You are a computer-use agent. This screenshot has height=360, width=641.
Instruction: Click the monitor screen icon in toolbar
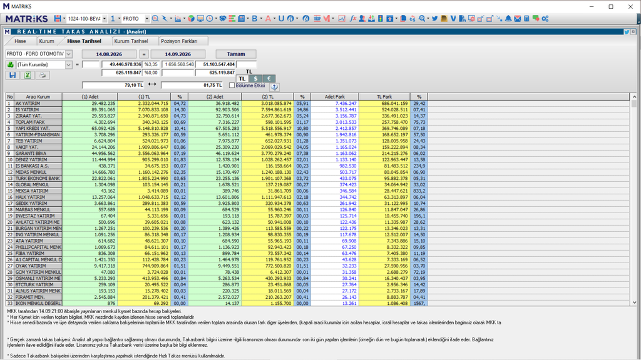200,18
